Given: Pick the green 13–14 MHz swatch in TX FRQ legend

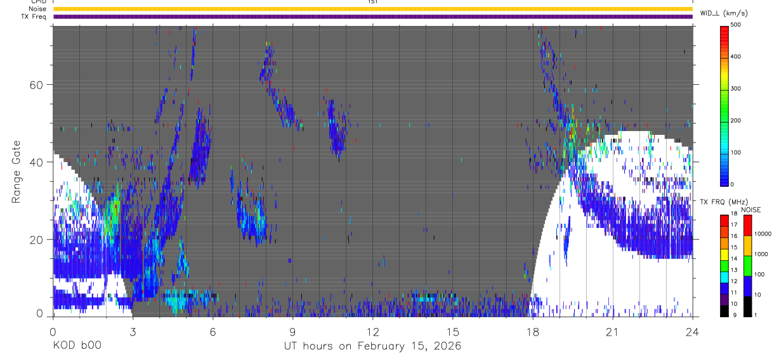Looking at the screenshot, I should pos(724,266).
